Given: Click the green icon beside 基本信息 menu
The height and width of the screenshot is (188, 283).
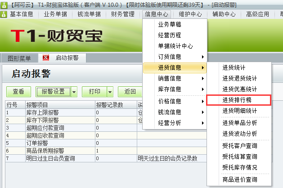Looking at the screenshot, I should (x=4, y=14).
